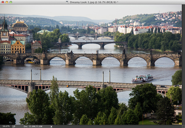The image size is (185, 128).
Task: Open the status bar info arrow menu
Action: 51,126
